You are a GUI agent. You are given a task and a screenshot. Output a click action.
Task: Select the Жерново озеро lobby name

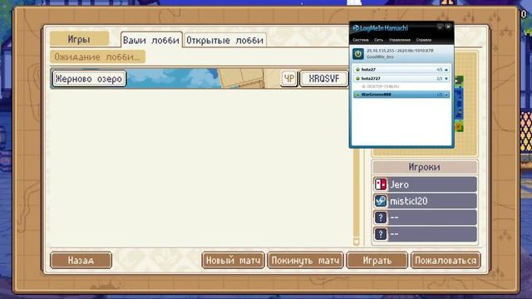[89, 79]
